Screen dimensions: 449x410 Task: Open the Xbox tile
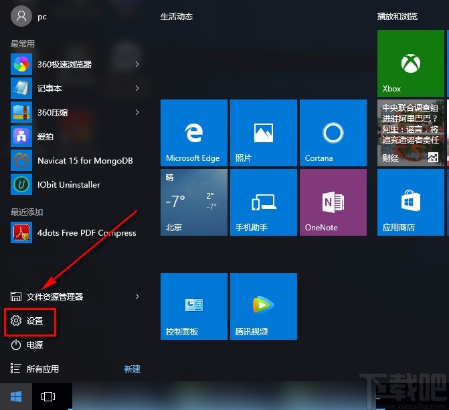tap(410, 63)
